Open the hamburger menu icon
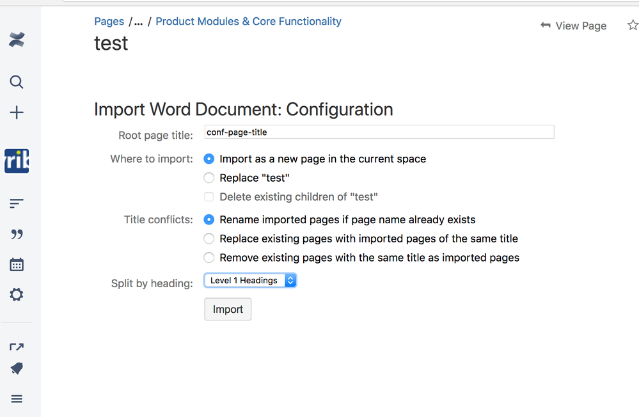639x417 pixels. [17, 398]
